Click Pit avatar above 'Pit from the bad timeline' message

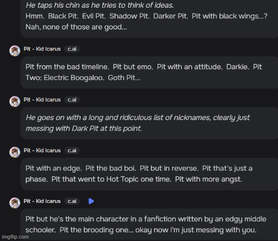[x=15, y=51]
